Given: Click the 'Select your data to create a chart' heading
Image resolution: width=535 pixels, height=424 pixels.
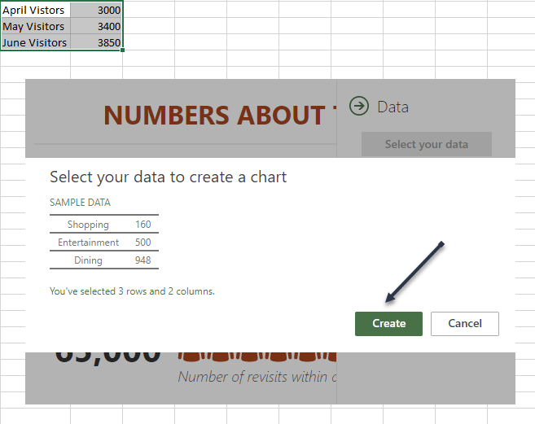Looking at the screenshot, I should pos(169,177).
